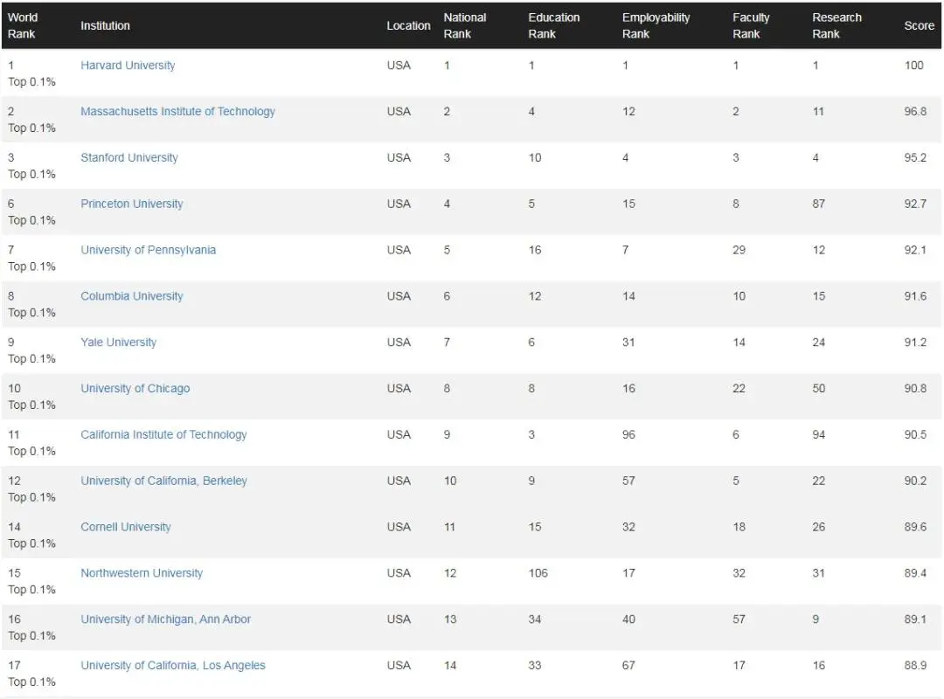Sort by World Rank column header
944x699 pixels.
point(23,25)
